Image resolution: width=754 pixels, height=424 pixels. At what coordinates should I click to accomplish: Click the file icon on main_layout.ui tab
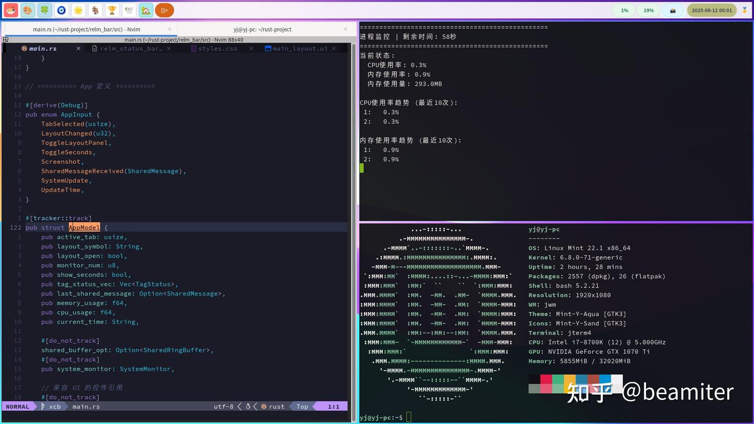[x=267, y=48]
